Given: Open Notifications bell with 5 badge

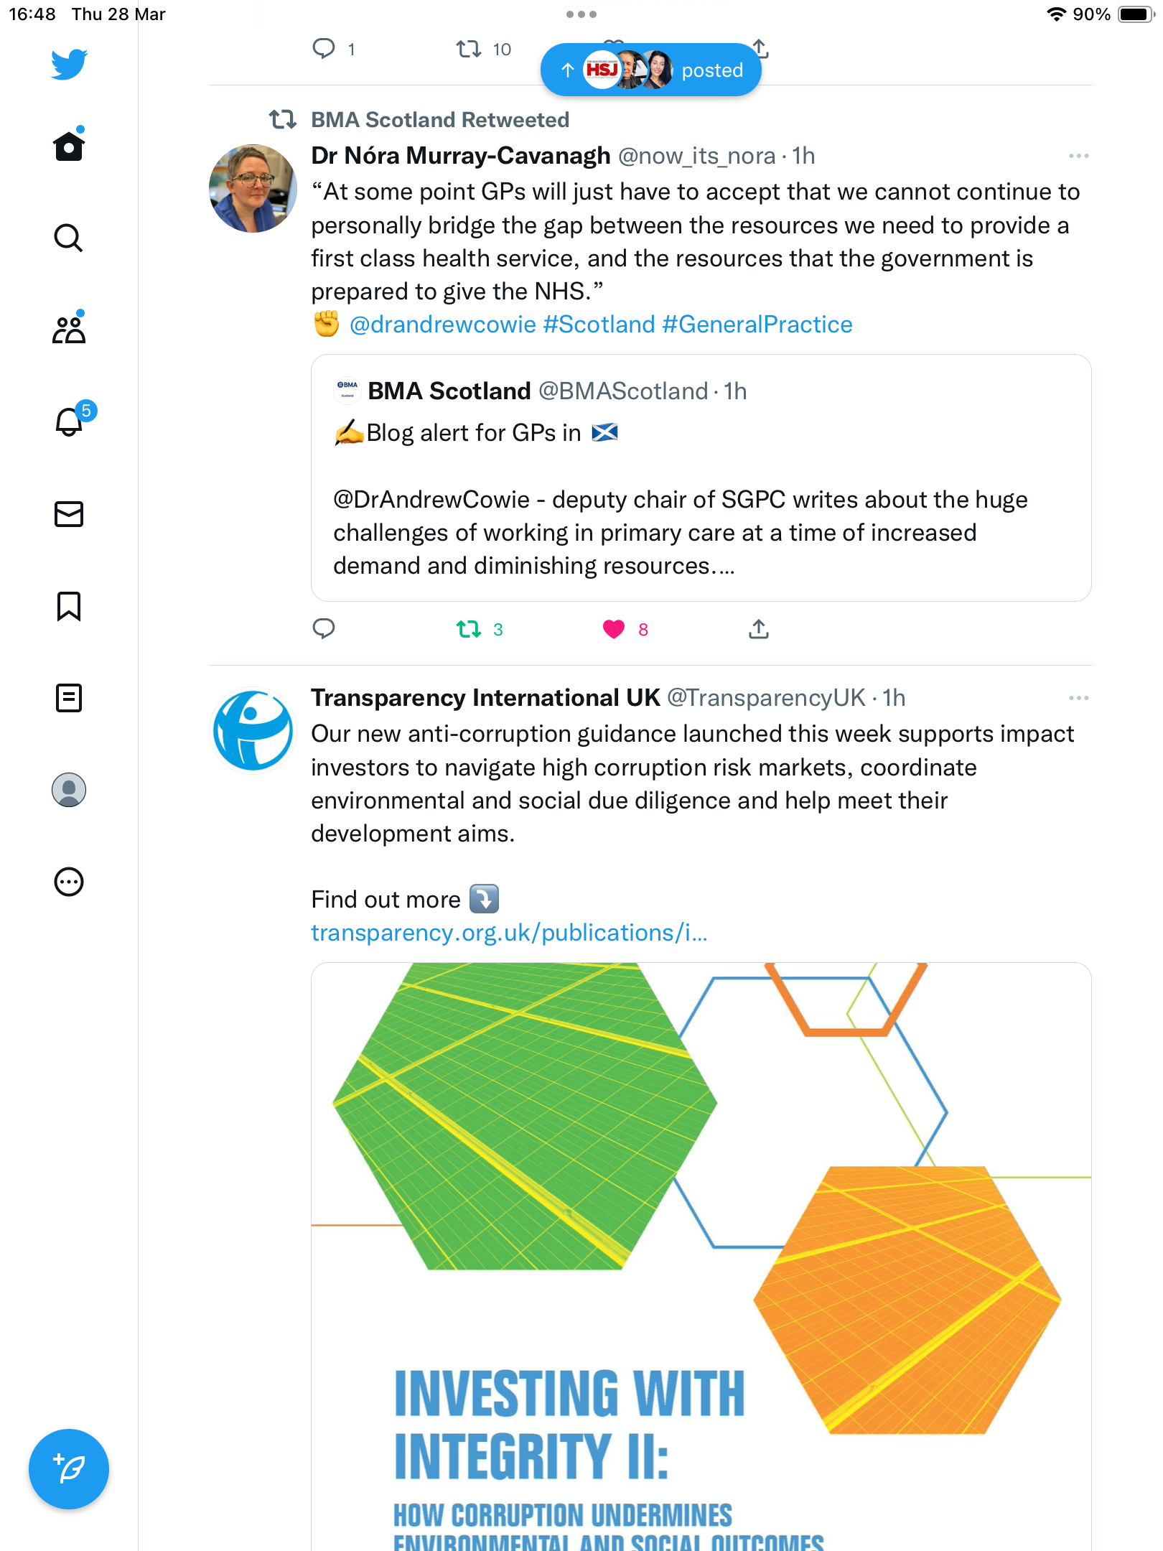Looking at the screenshot, I should [x=72, y=420].
